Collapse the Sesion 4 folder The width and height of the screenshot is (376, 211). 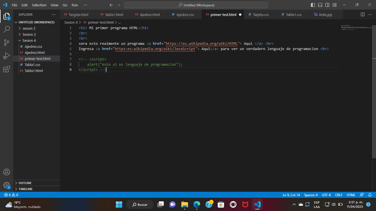[37, 40]
